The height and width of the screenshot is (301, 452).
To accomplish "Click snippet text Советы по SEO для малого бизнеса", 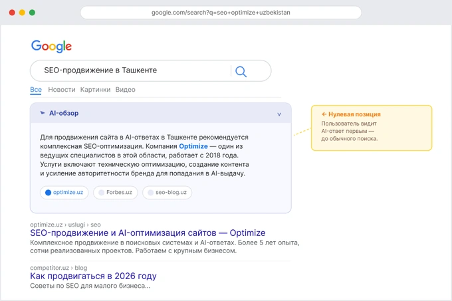I will [x=90, y=286].
